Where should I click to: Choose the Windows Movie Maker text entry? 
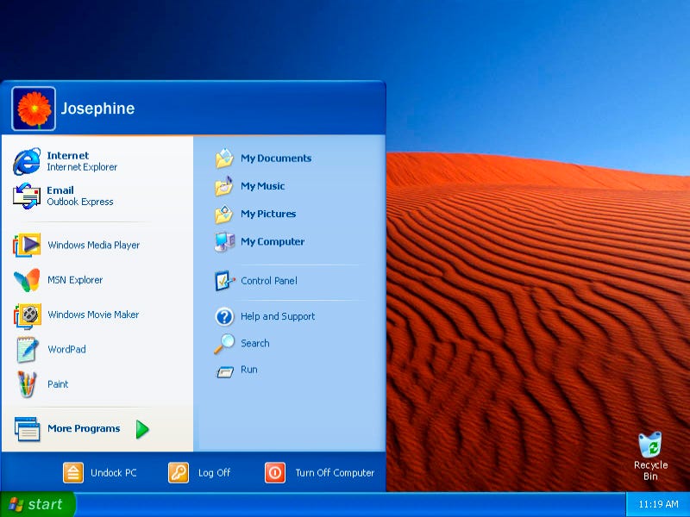tap(93, 315)
